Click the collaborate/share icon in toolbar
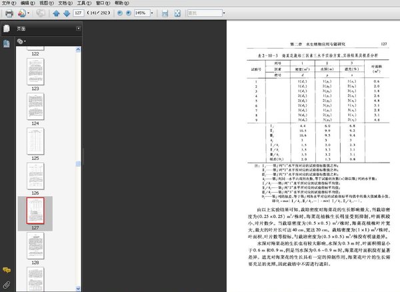 tap(22, 13)
